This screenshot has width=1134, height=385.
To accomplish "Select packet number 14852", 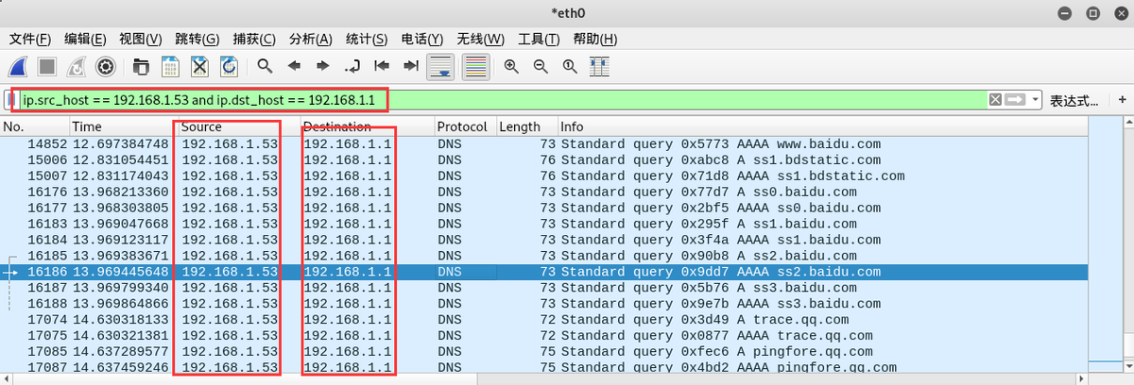I will [543, 144].
